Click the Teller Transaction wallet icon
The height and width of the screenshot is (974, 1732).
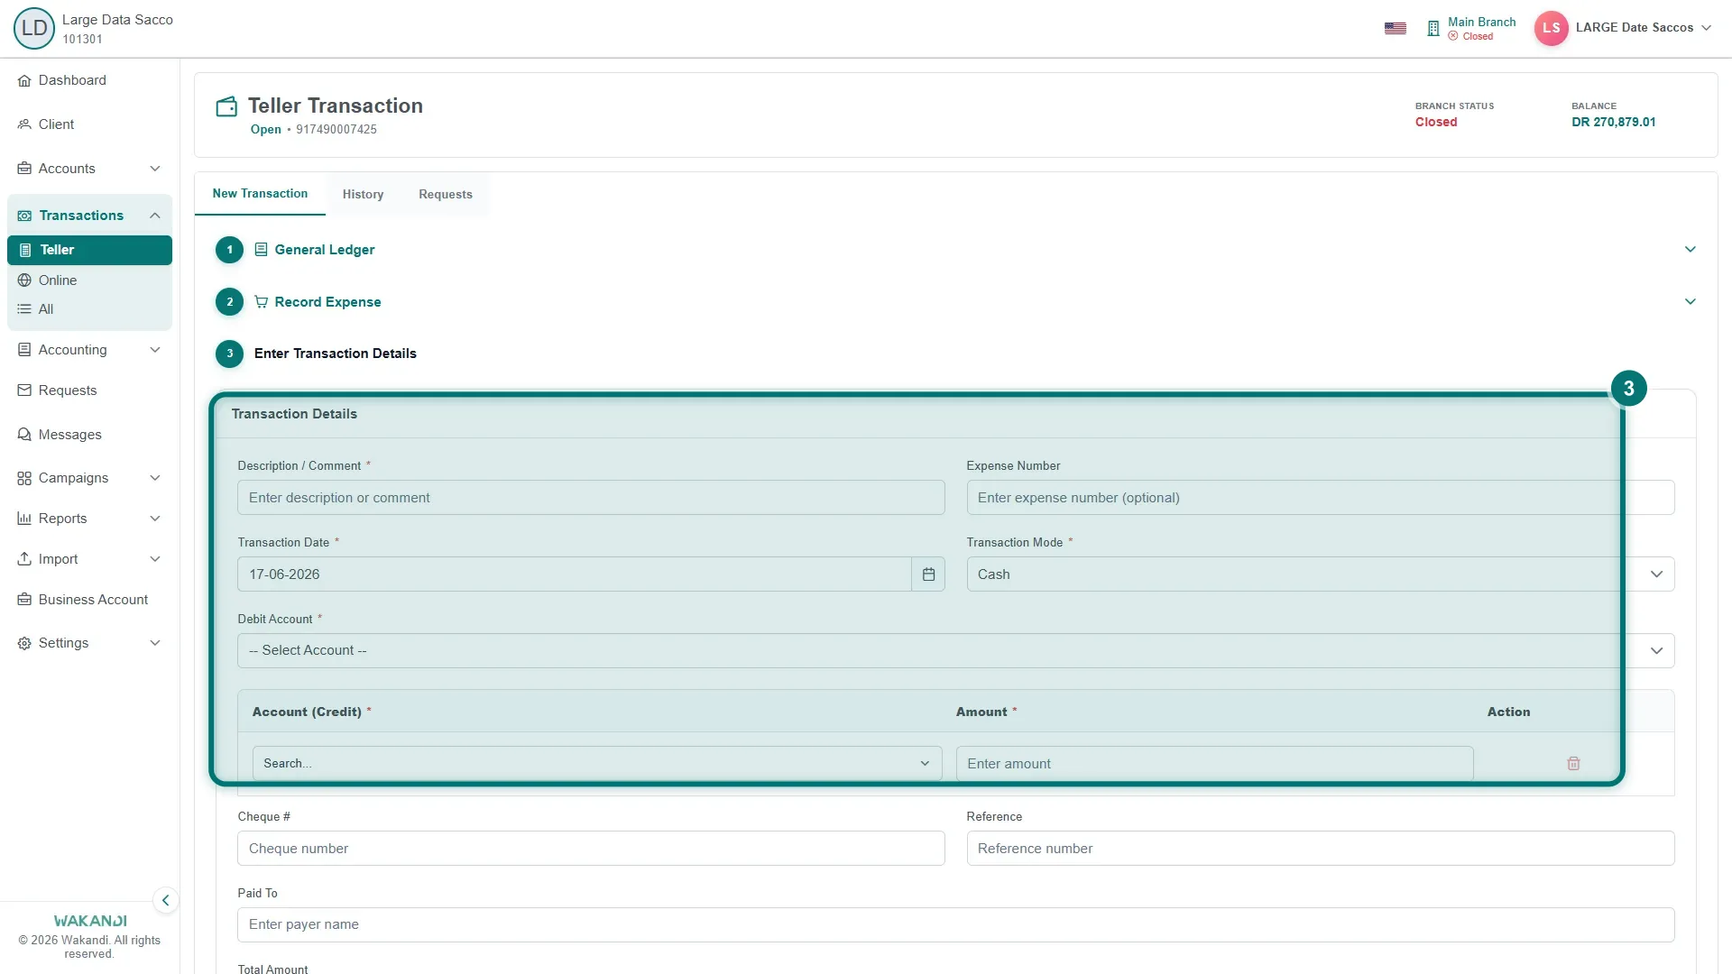pos(226,107)
